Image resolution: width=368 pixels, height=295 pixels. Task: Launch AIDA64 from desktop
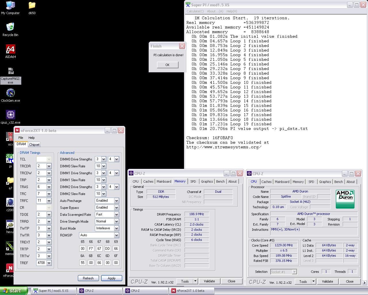(x=10, y=52)
